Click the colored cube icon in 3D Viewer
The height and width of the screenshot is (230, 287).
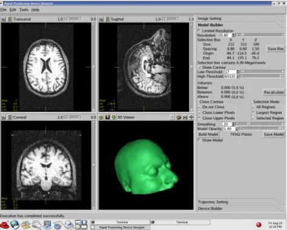[x=179, y=117]
